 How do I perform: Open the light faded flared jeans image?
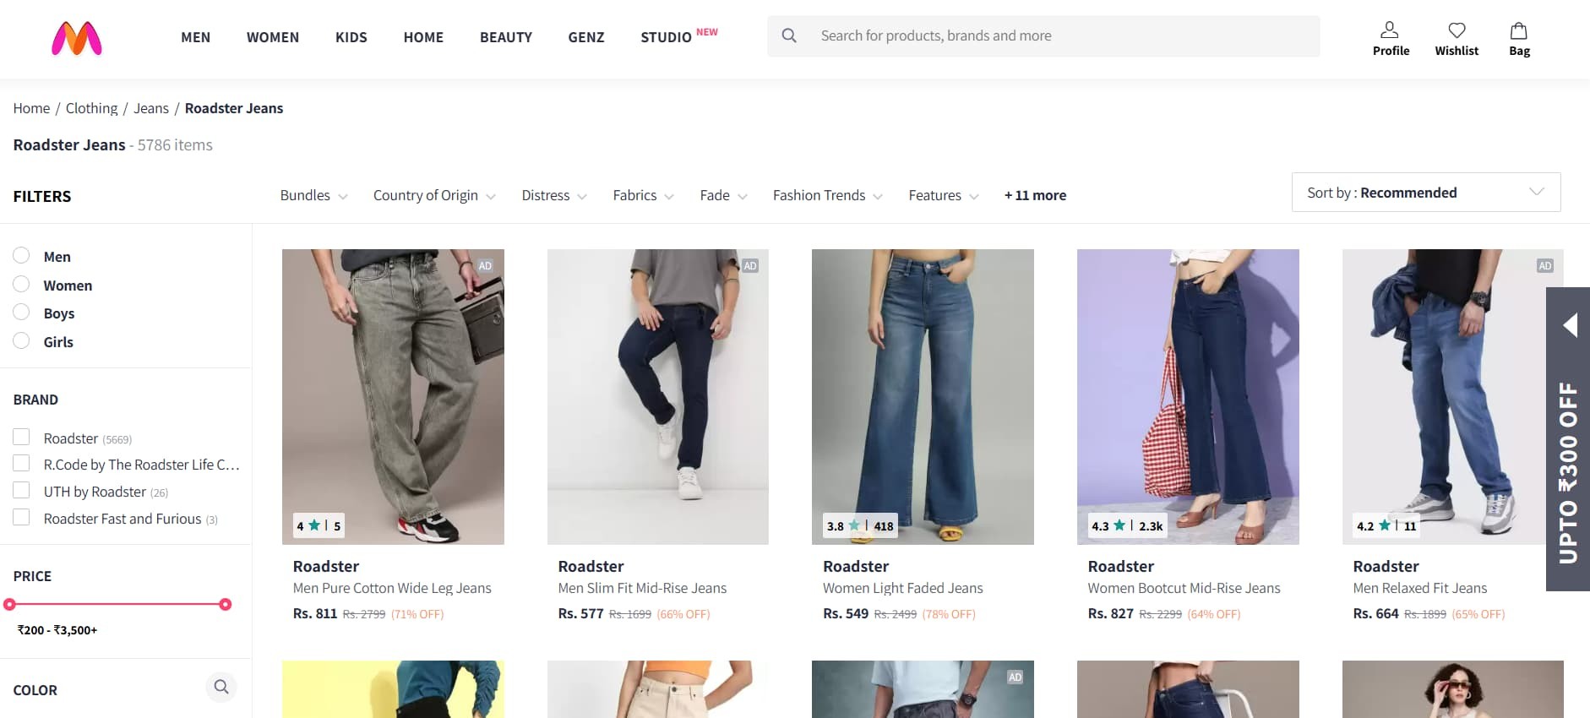pos(923,396)
